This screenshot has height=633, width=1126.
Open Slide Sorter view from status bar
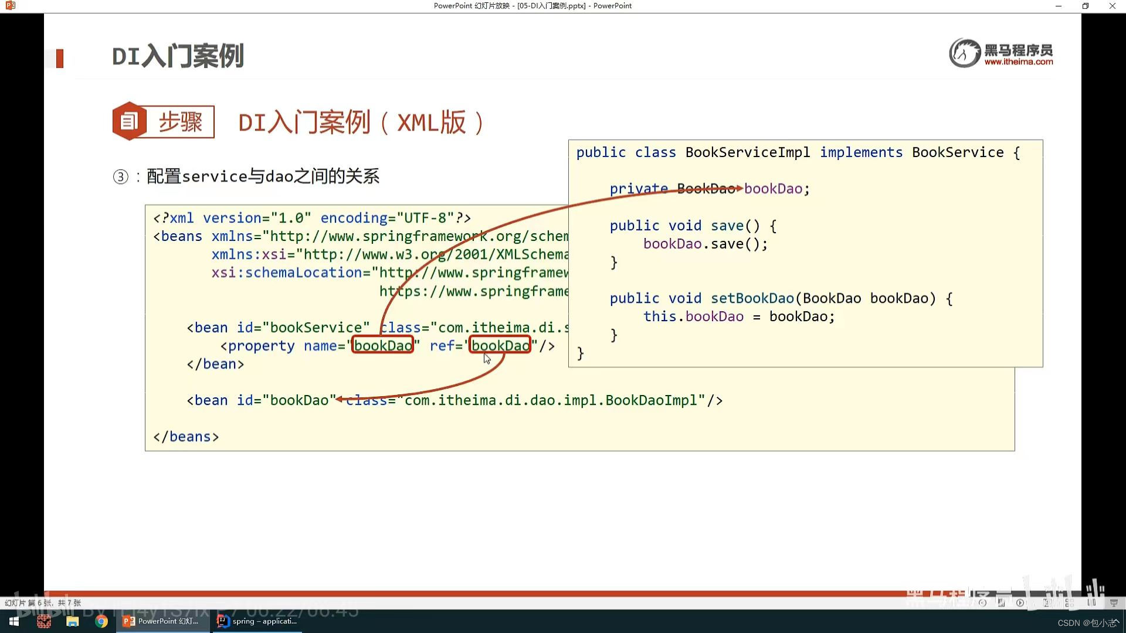pos(1069,603)
